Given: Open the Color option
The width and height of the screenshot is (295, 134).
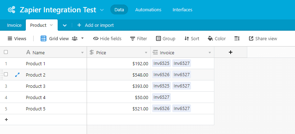Looking at the screenshot, I should (x=216, y=39).
